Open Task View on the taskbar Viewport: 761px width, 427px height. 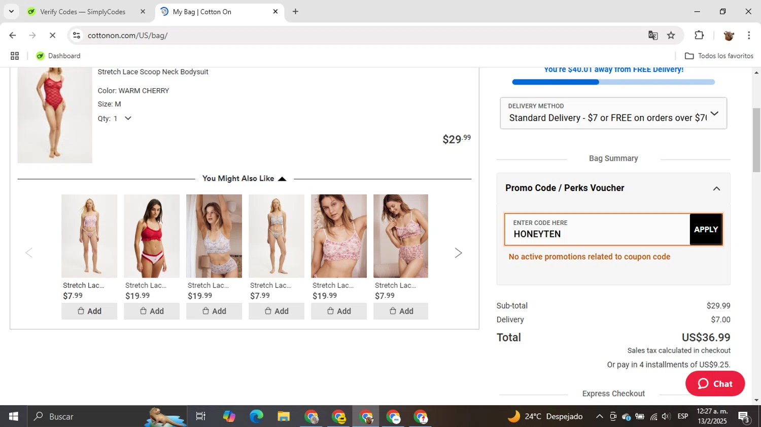click(201, 416)
